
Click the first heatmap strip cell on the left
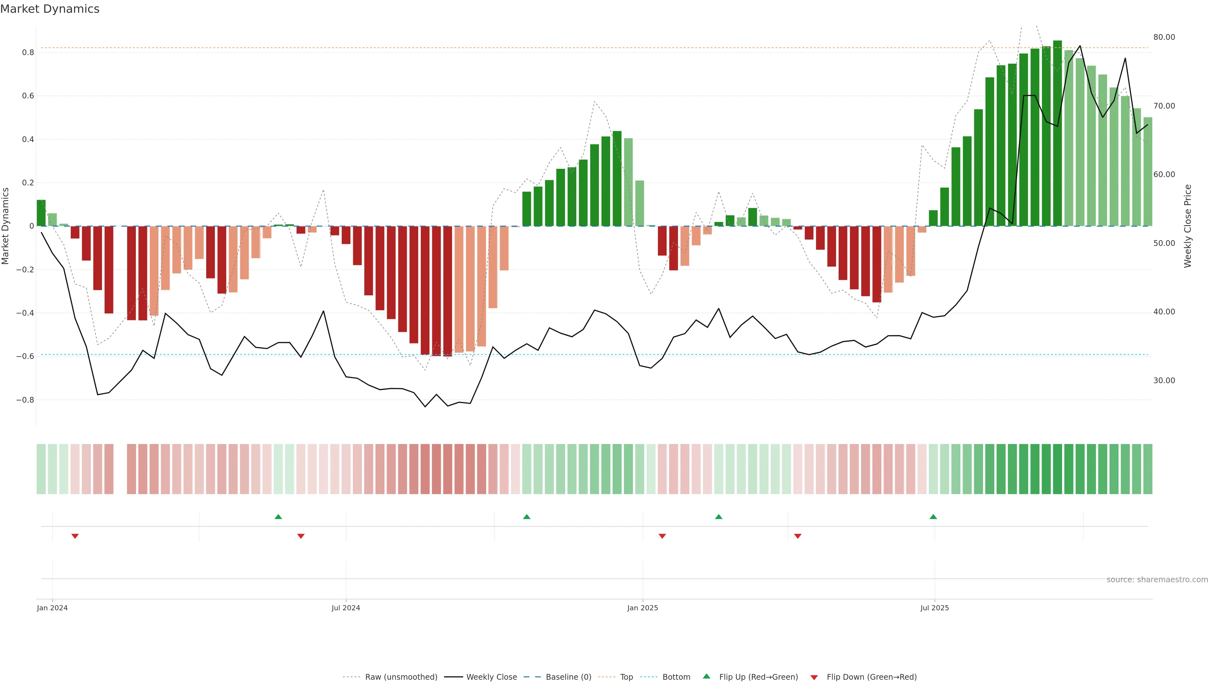tap(41, 469)
